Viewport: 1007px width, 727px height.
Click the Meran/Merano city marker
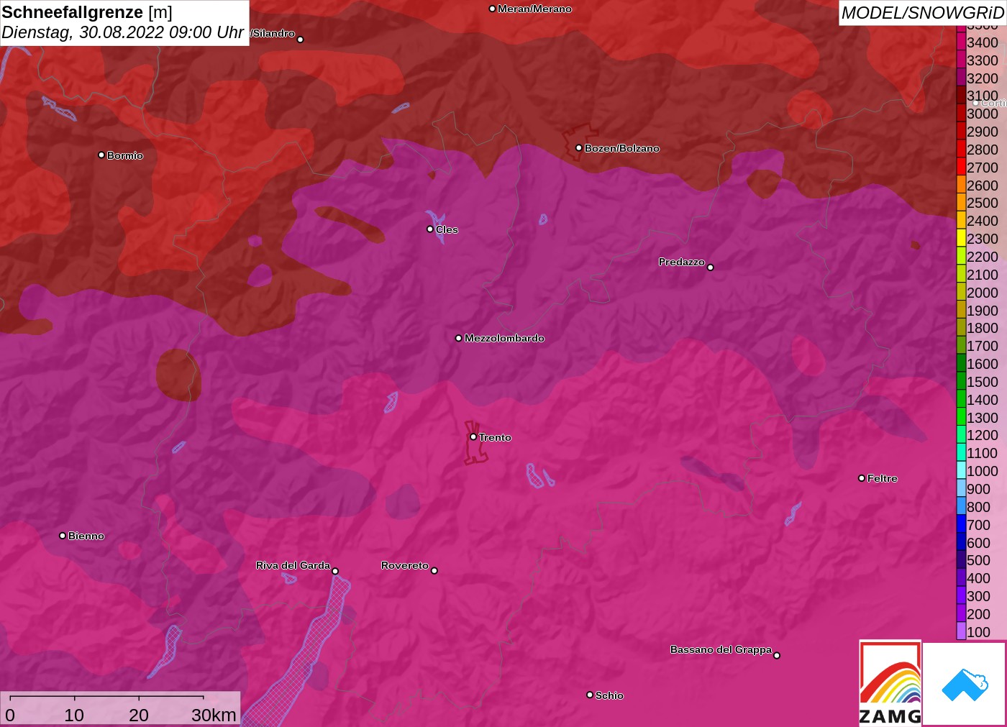(x=492, y=9)
